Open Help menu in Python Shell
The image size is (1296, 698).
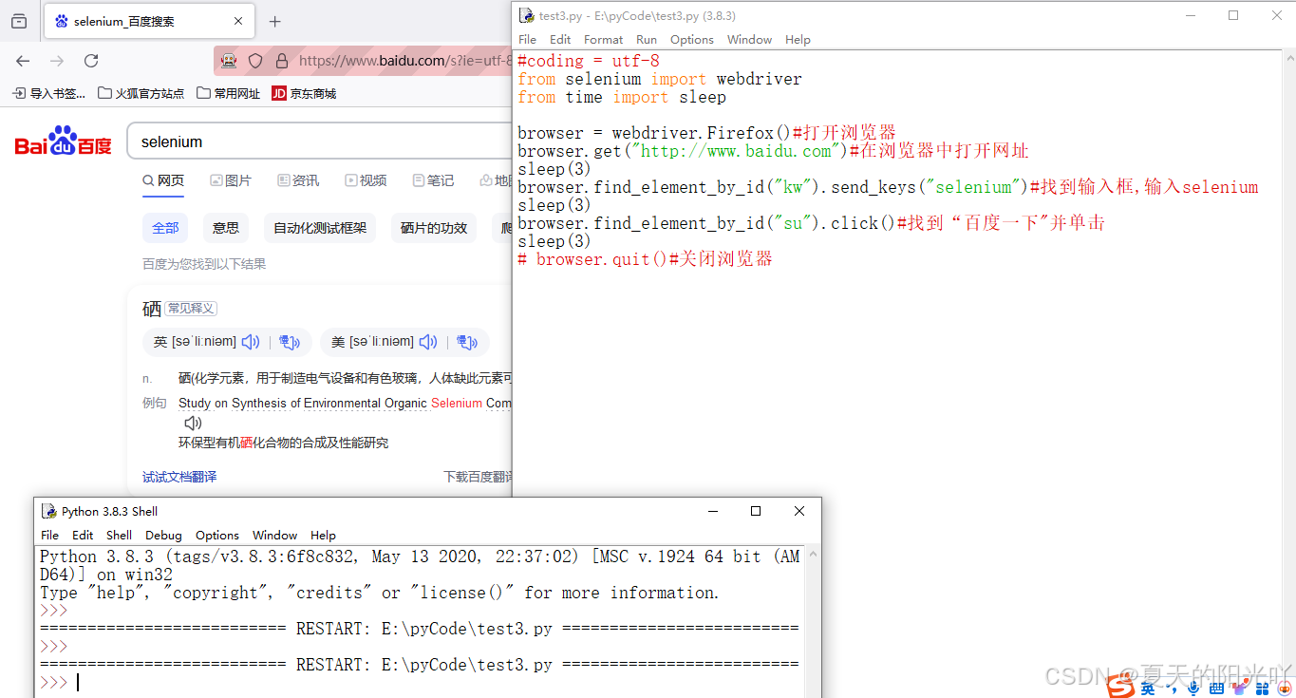coord(323,536)
